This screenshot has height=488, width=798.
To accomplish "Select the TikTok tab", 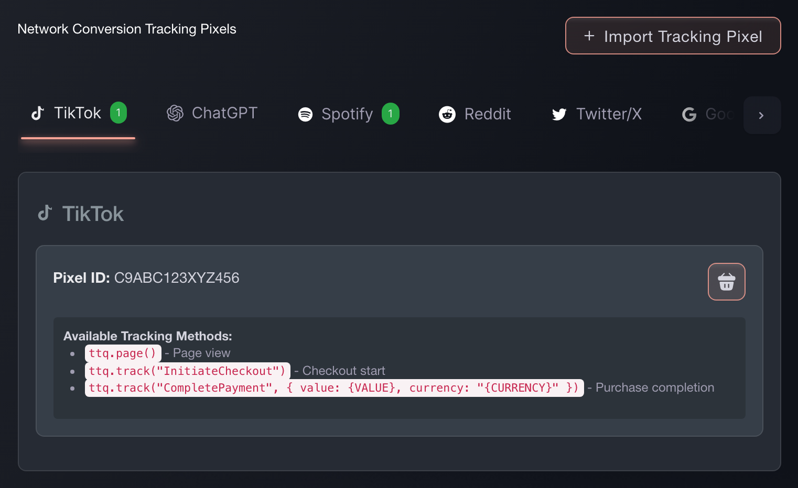I will coord(78,114).
